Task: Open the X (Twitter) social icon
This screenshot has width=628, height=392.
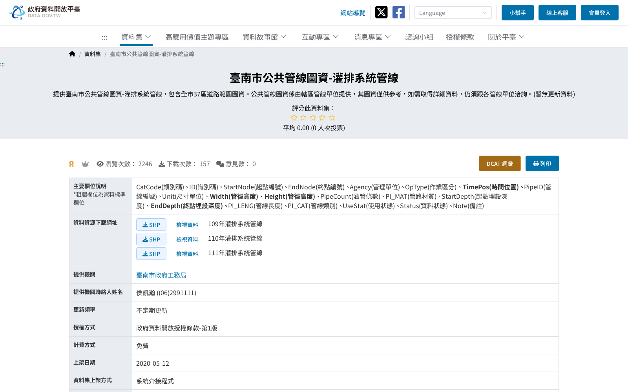Action: coord(381,12)
